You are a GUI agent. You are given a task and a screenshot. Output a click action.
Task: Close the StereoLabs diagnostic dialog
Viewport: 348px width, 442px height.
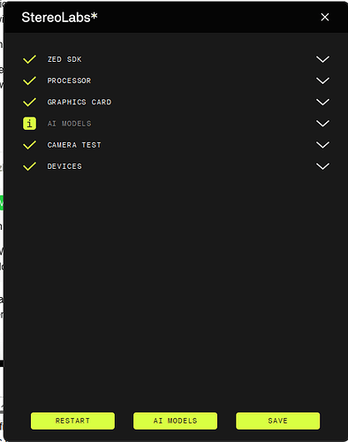click(x=325, y=17)
